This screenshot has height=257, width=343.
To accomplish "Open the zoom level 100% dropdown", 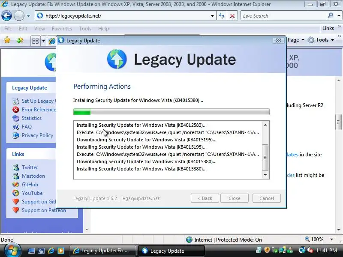I will coord(331,239).
